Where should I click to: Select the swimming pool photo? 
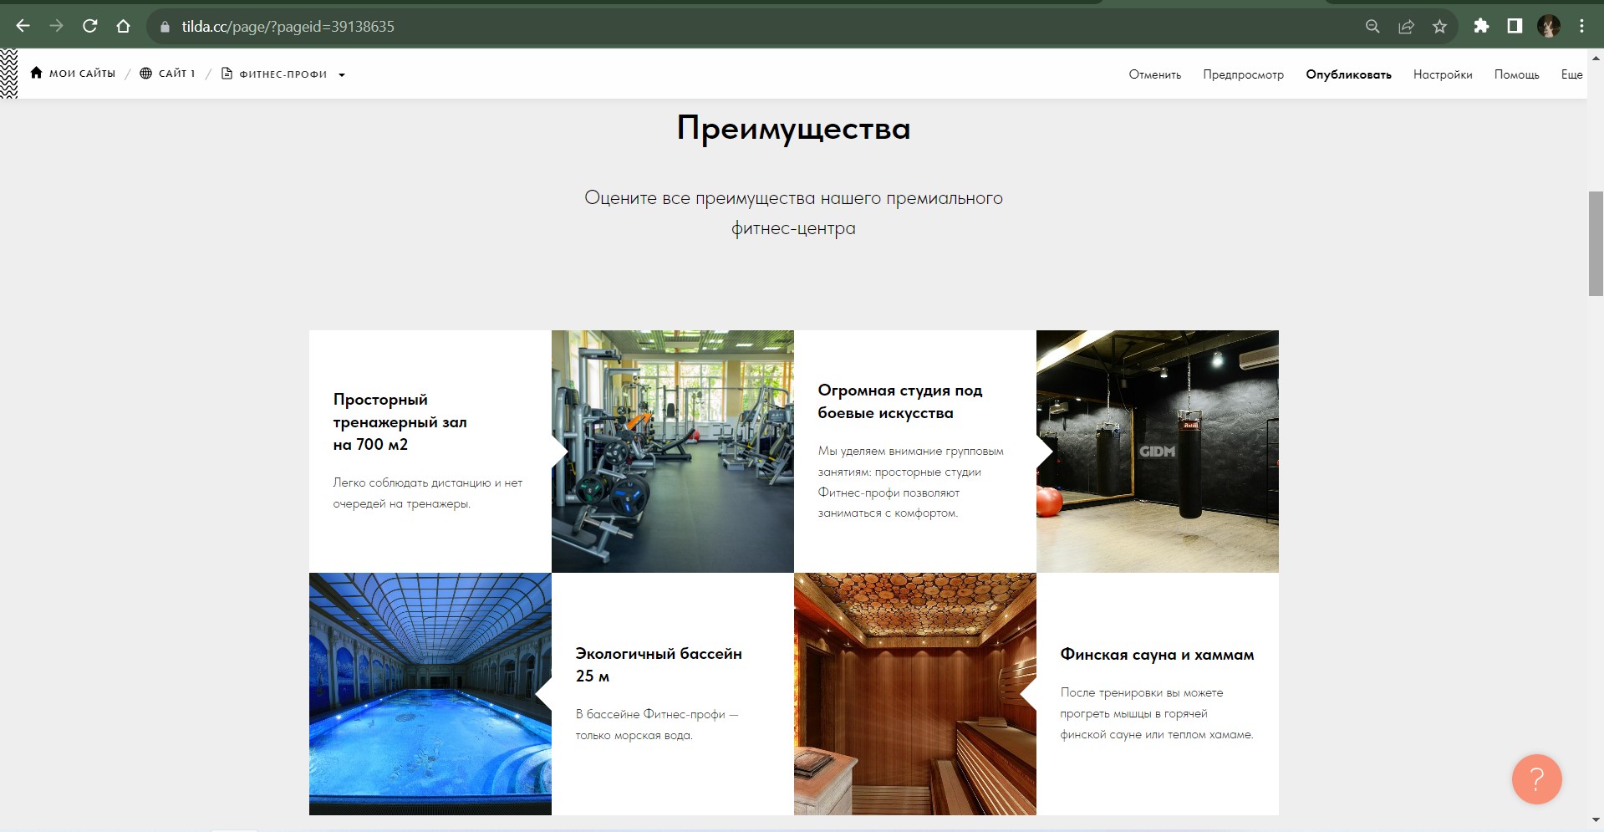(430, 694)
